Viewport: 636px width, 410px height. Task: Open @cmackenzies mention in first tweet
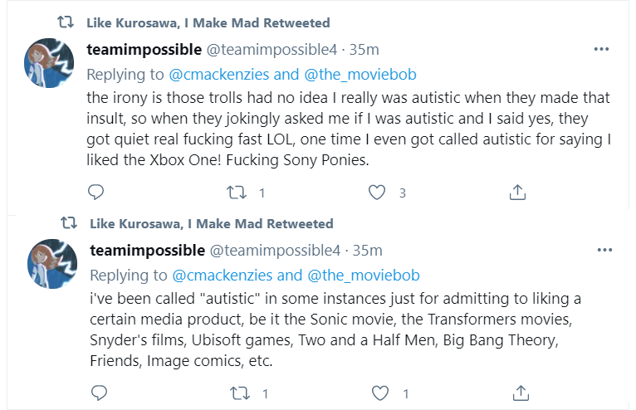tap(223, 72)
